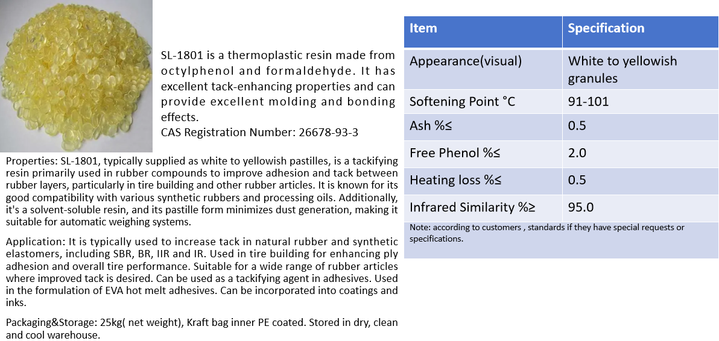Click the Heating loss %≤ cell
719x341 pixels.
coord(455,180)
